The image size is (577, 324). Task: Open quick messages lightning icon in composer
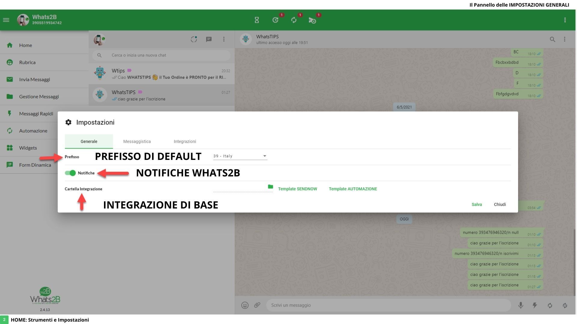pyautogui.click(x=535, y=305)
